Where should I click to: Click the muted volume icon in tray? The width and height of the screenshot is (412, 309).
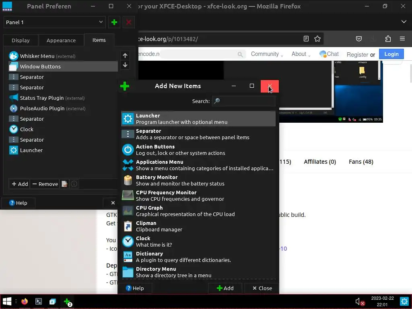(x=360, y=302)
